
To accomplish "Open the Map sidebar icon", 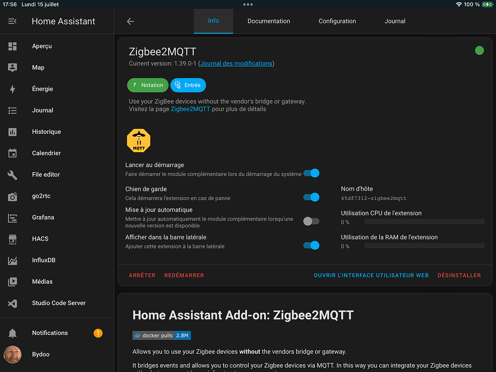I will [12, 67].
